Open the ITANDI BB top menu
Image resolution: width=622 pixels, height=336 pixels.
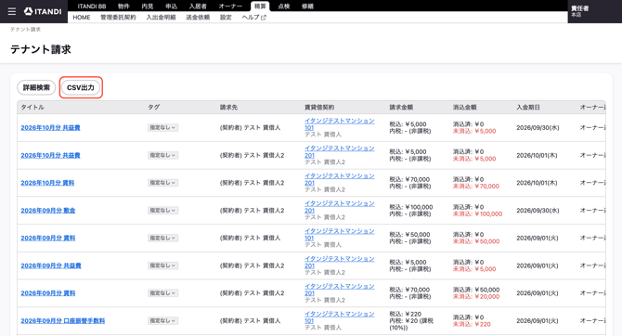(x=92, y=6)
